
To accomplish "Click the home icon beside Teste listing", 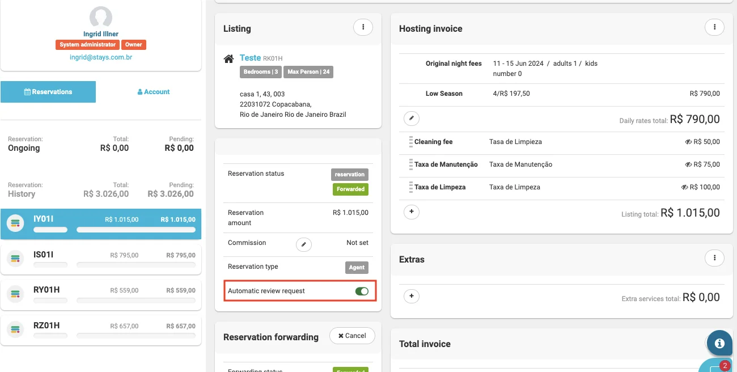I will click(x=229, y=59).
